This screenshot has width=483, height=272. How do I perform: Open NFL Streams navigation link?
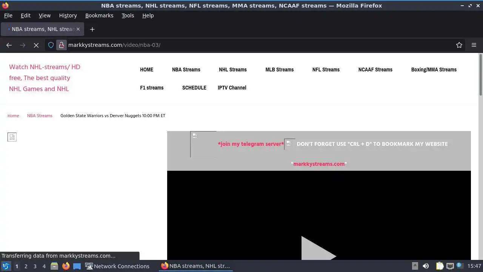(326, 70)
